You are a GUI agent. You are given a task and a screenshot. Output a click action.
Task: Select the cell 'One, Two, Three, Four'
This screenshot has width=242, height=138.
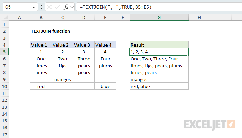point(159,59)
